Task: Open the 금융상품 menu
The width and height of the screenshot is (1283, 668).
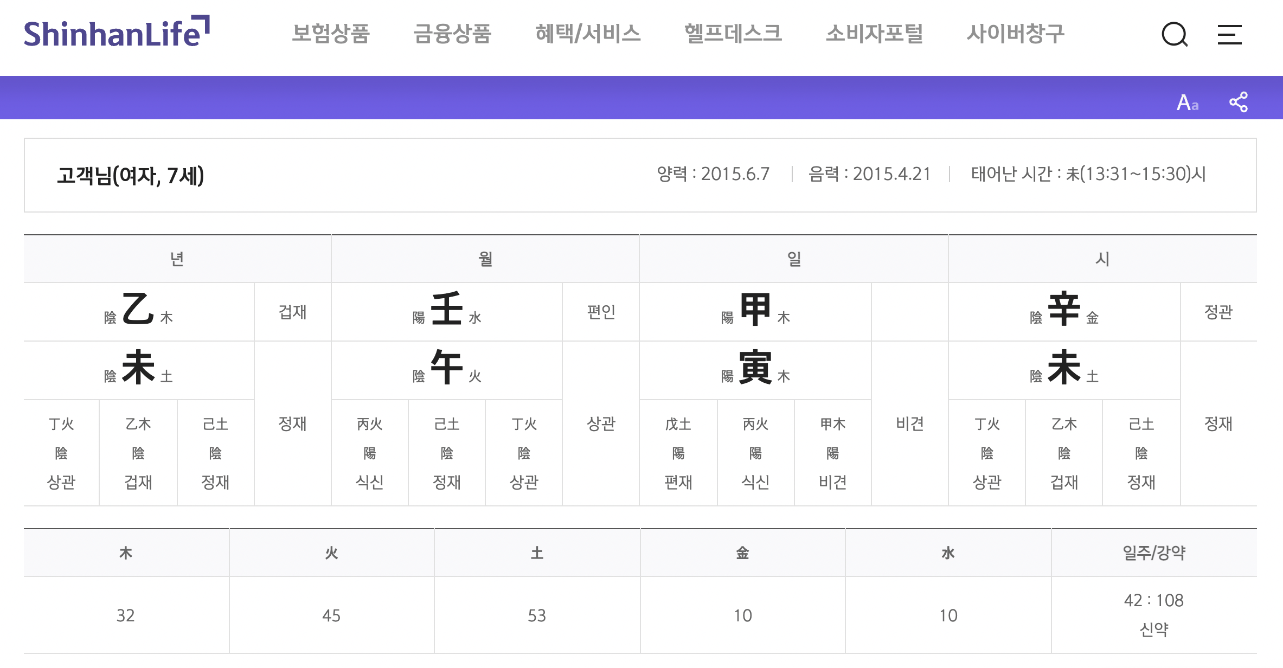Action: [x=452, y=34]
